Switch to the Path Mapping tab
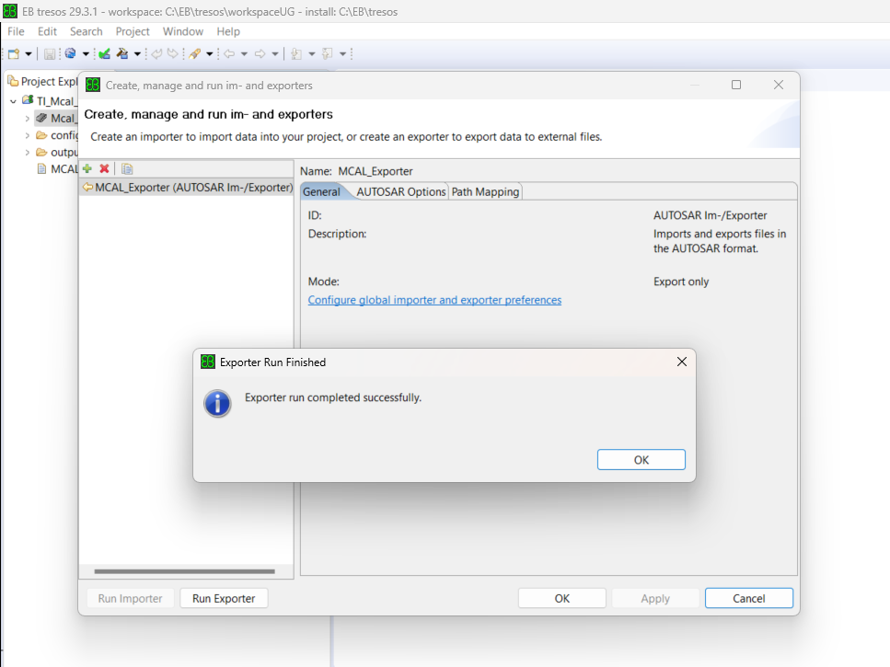The image size is (890, 667). point(485,191)
